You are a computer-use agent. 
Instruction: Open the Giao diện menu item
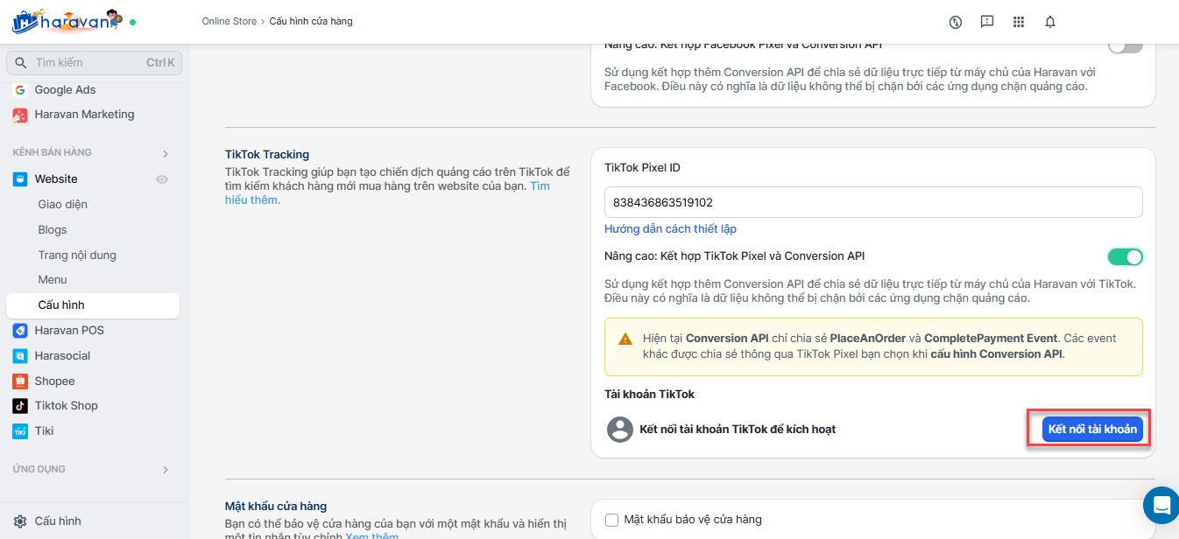[x=62, y=204]
